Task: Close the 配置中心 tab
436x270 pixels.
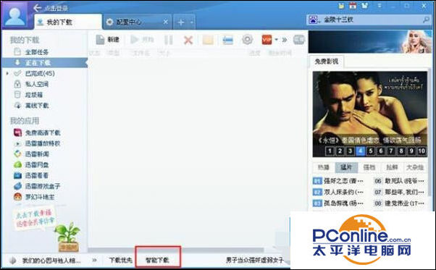Action: [x=165, y=22]
